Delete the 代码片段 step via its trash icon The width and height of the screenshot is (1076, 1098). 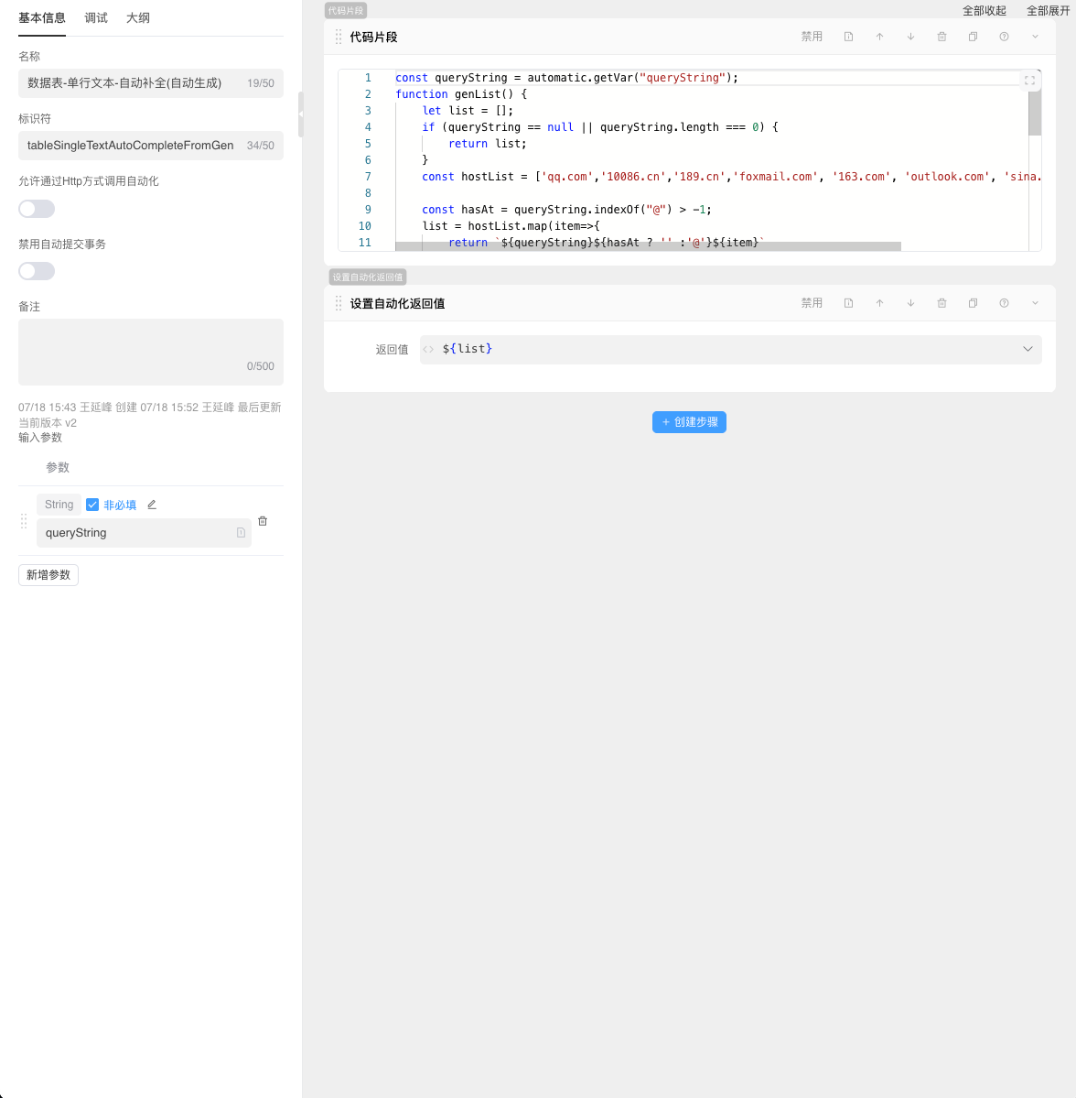click(941, 37)
